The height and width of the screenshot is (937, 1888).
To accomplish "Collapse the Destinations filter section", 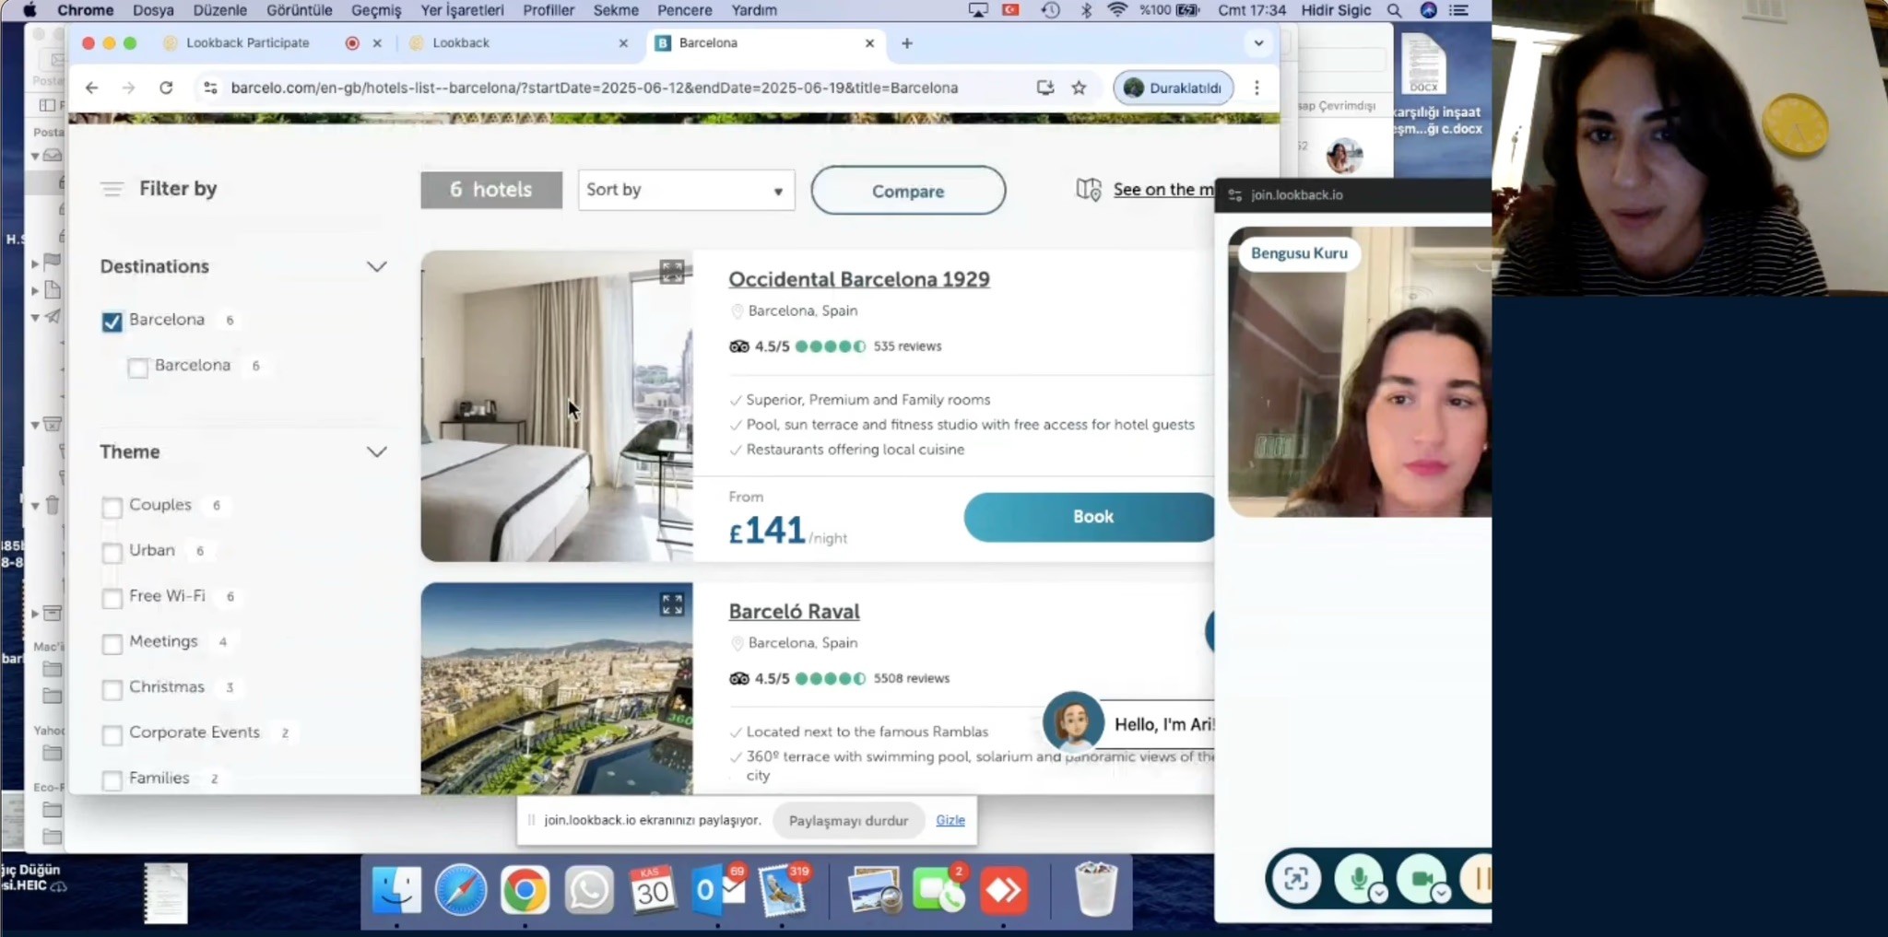I will pos(376,266).
